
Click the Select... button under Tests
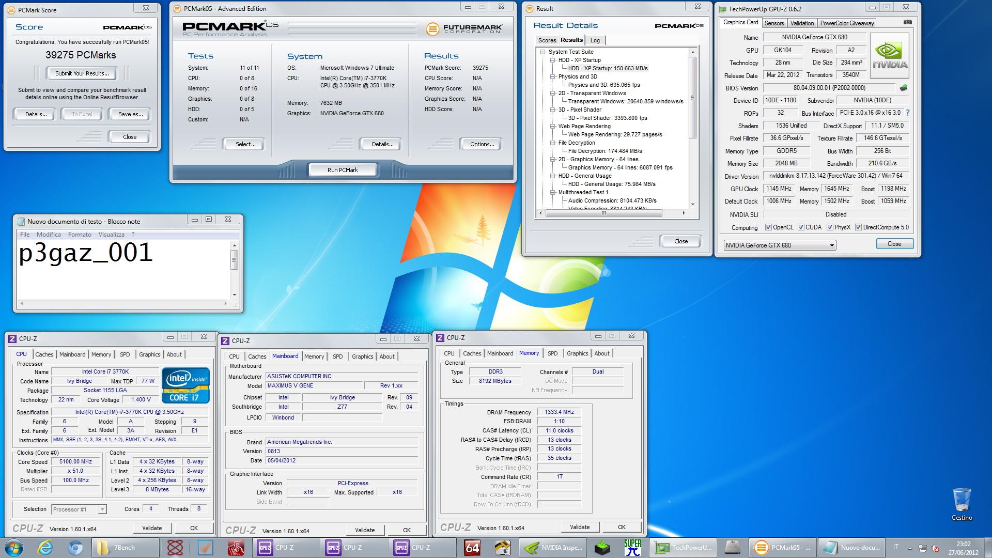click(245, 144)
